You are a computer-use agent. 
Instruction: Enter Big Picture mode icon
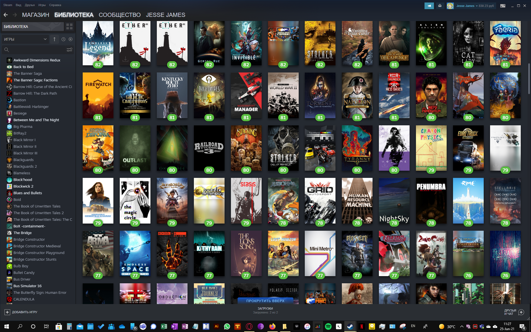(503, 6)
